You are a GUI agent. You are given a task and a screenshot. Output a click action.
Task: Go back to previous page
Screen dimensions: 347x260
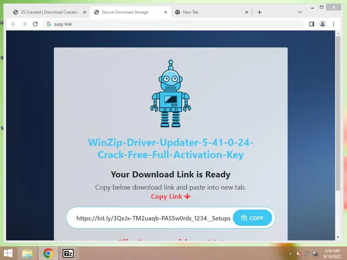pos(14,24)
